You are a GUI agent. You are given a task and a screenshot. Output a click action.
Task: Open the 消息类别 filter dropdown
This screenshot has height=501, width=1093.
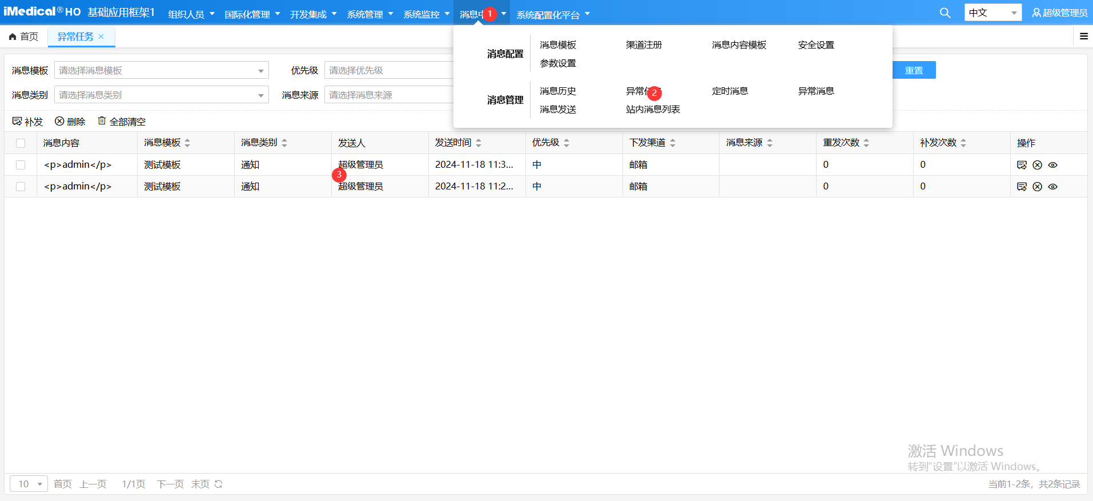(x=161, y=95)
